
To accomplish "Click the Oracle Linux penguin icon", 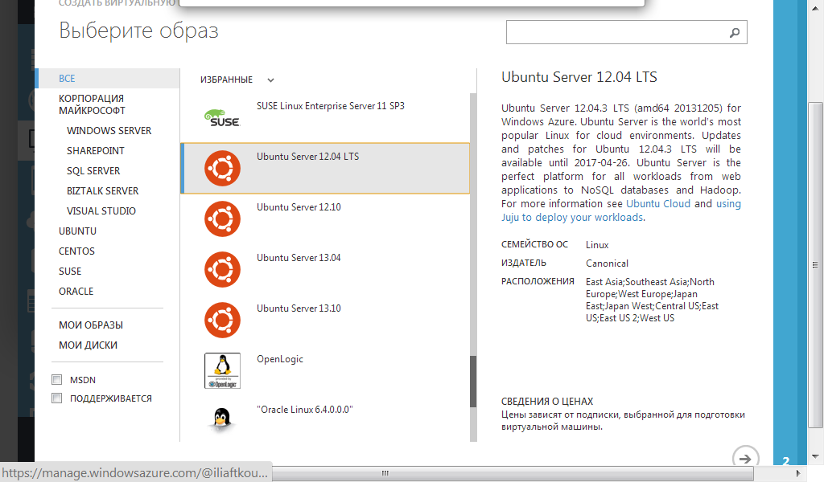I will click(222, 420).
